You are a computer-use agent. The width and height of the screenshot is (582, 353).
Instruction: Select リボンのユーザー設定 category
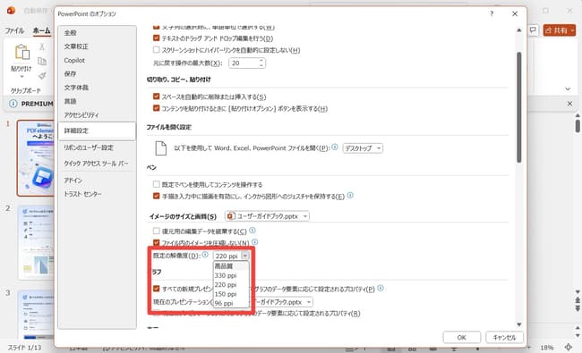click(98, 147)
